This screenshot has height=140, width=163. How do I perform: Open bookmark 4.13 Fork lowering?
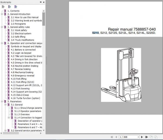(x=20, y=88)
